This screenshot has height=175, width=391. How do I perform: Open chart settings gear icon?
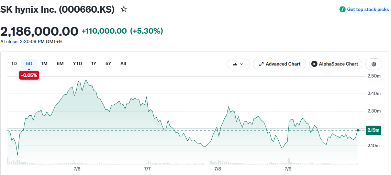(373, 64)
